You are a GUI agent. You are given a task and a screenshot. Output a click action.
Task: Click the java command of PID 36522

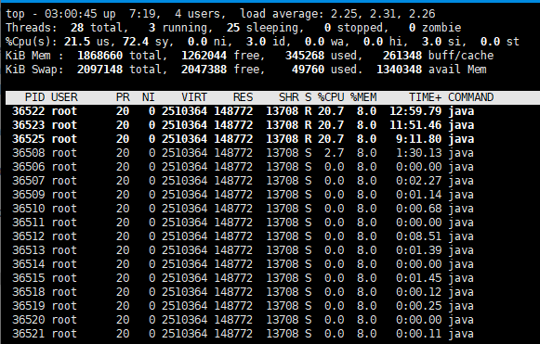pos(461,111)
